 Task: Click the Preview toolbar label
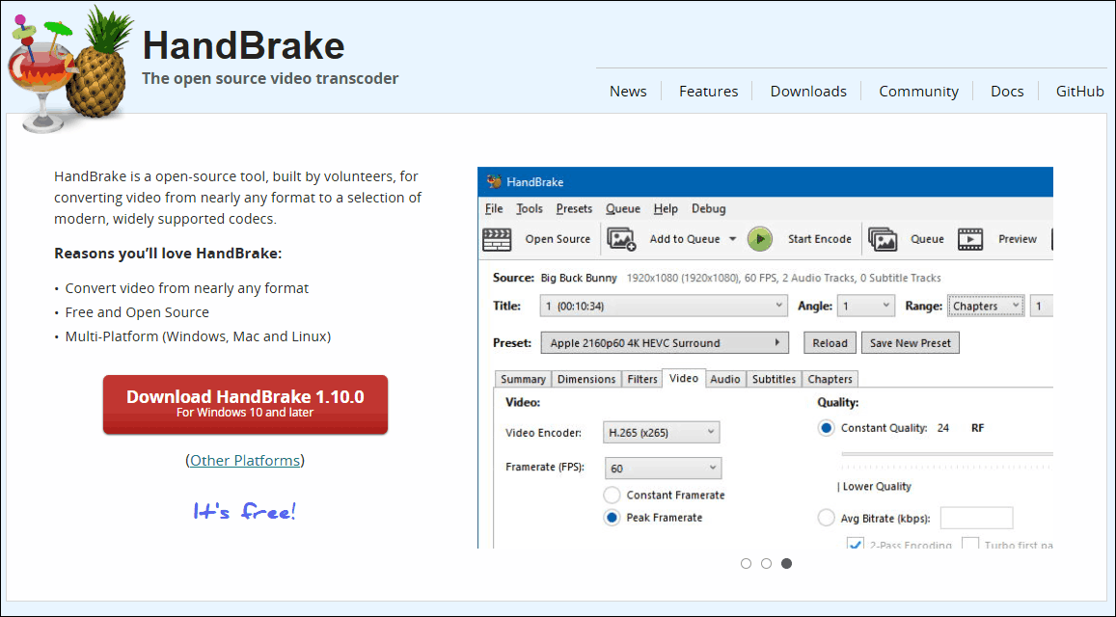pos(1017,239)
